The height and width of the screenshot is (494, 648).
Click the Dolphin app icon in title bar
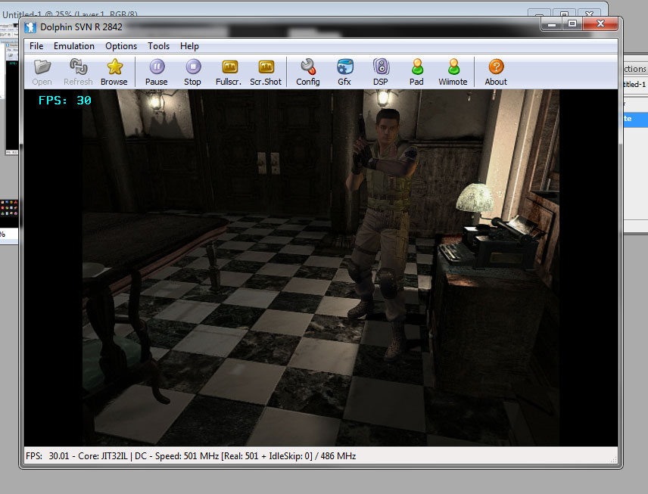(30, 27)
